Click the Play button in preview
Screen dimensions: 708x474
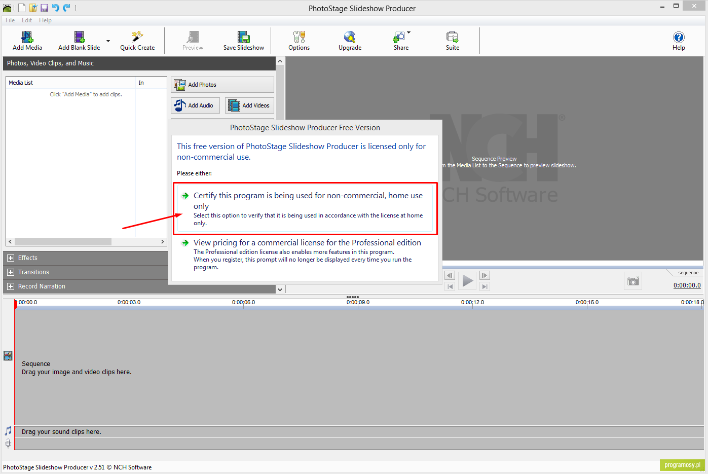pyautogui.click(x=467, y=280)
